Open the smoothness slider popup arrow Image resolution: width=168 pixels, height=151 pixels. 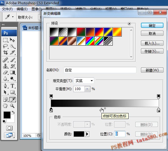[87, 89]
